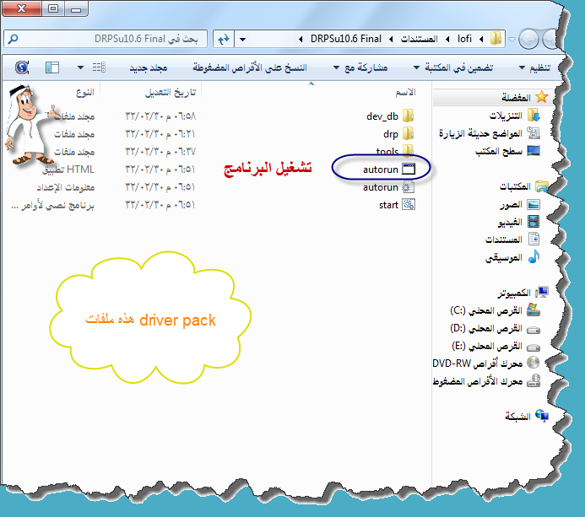Open local disk (C:)
The width and height of the screenshot is (585, 517).
click(495, 310)
